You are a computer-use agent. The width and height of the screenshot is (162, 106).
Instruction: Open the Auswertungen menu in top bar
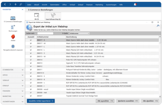(x=111, y=5)
